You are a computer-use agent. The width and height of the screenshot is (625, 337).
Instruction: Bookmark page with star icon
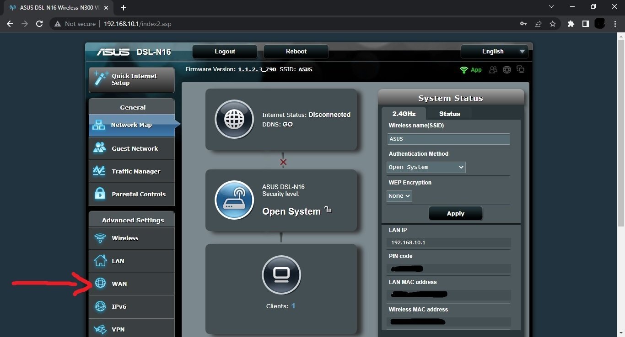(x=553, y=24)
